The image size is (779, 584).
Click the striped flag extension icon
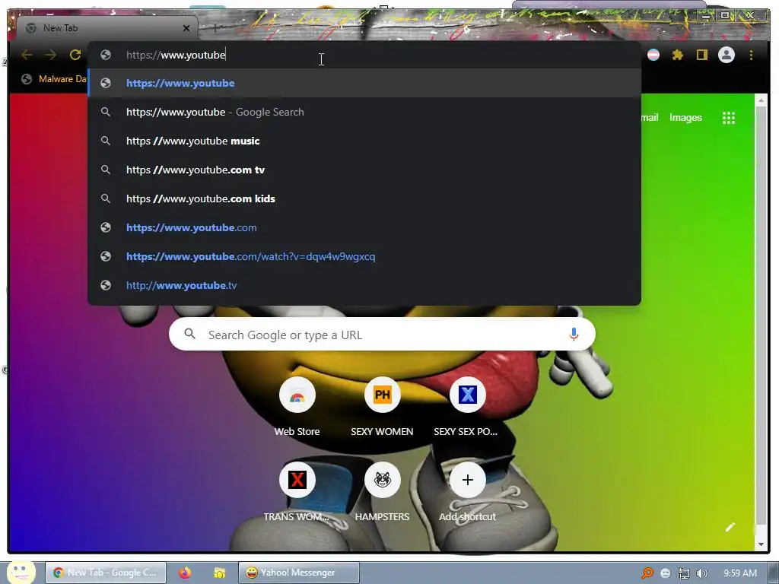(653, 55)
